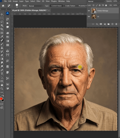Click the Home button in options bar
The width and height of the screenshot is (120, 138).
[x=3, y=6]
